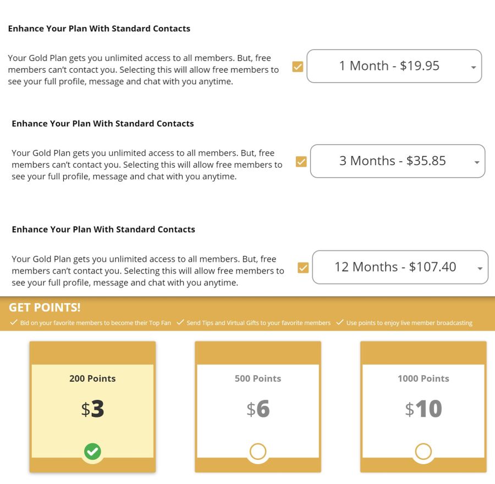495x484 pixels.
Task: Select the 1000 Points radio circle
Action: (x=424, y=452)
